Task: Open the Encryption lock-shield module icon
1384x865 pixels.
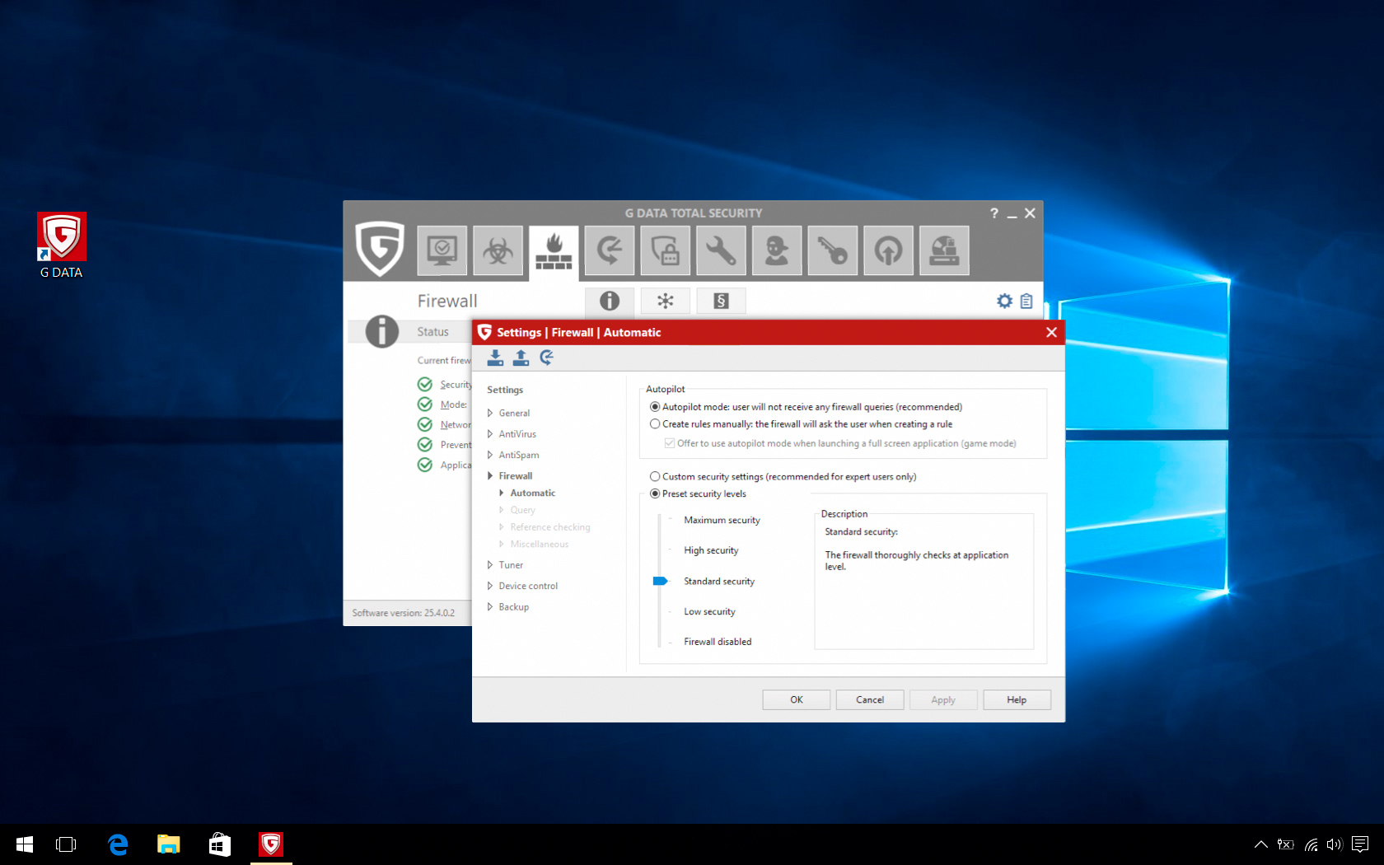Action: tap(666, 250)
